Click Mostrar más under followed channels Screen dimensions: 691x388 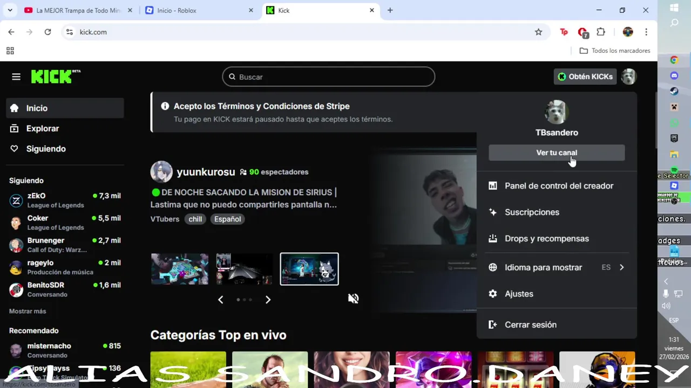28,311
